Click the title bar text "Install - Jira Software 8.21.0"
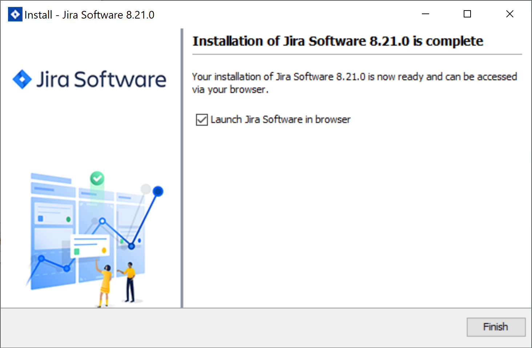This screenshot has width=532, height=348. 89,15
